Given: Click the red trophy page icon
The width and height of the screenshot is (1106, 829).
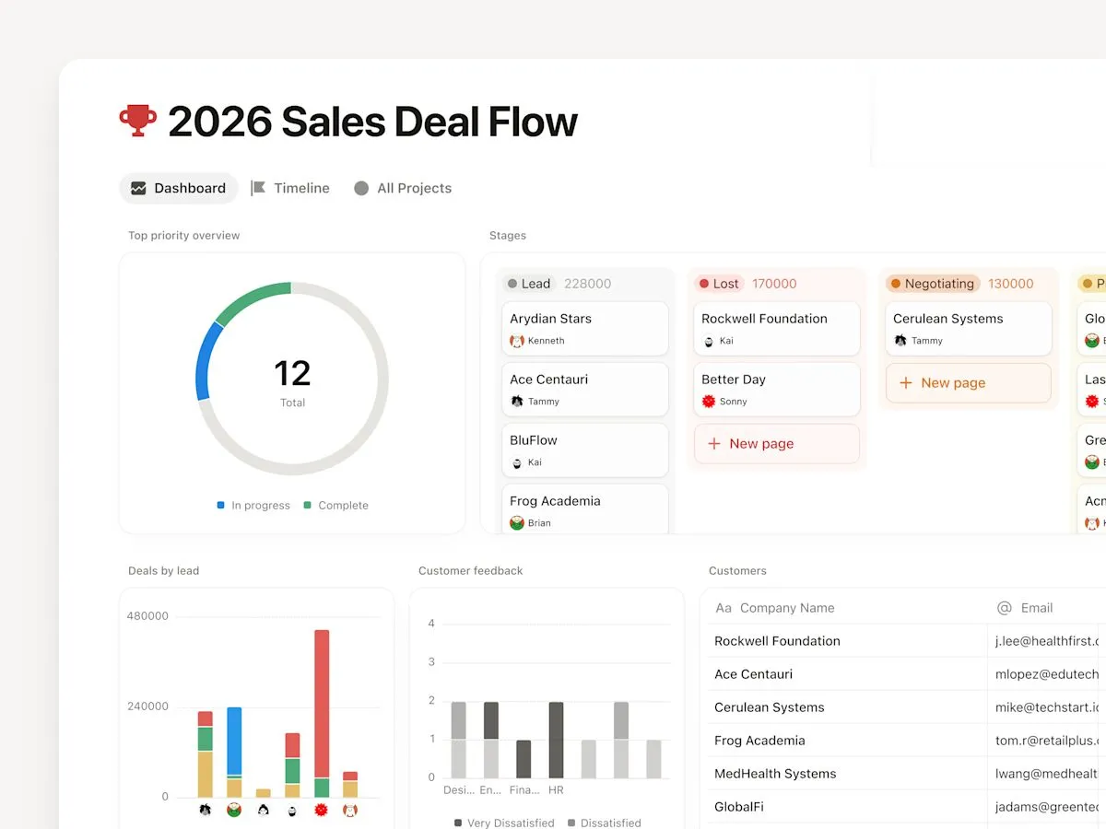Looking at the screenshot, I should point(138,121).
